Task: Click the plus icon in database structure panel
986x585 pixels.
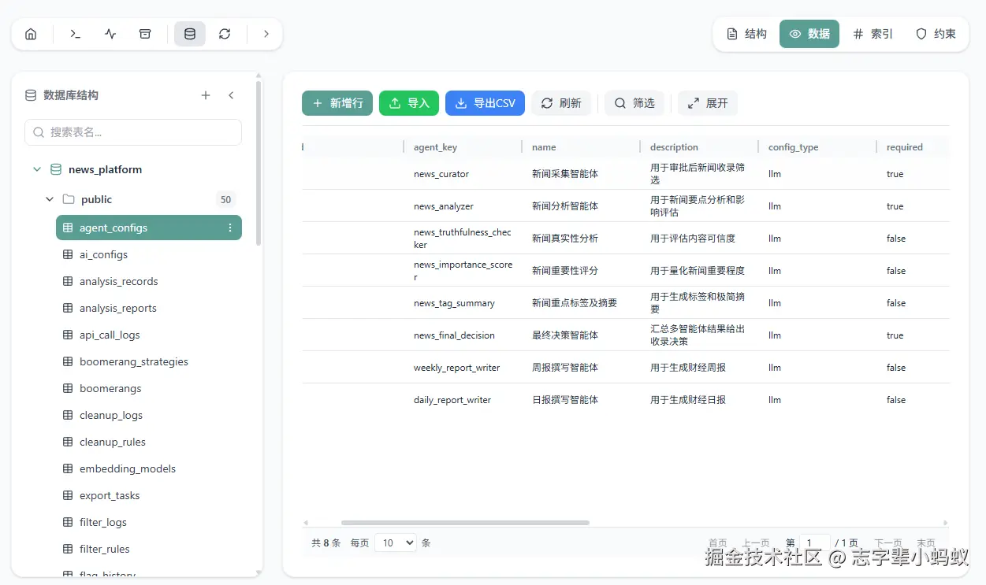Action: pos(206,95)
